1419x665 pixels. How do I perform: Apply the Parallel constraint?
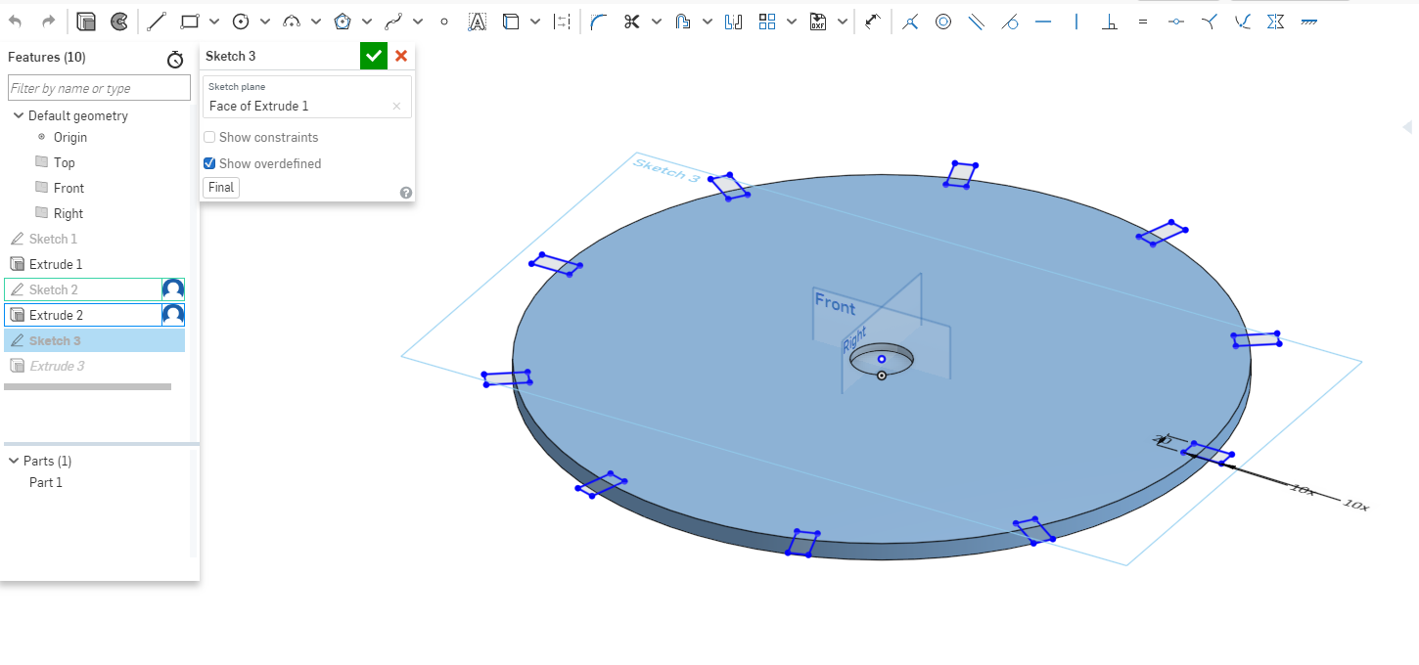[x=976, y=21]
